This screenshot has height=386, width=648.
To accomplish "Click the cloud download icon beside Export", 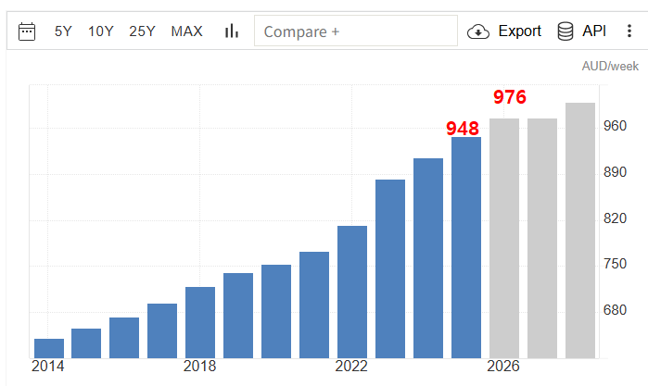I will [478, 31].
